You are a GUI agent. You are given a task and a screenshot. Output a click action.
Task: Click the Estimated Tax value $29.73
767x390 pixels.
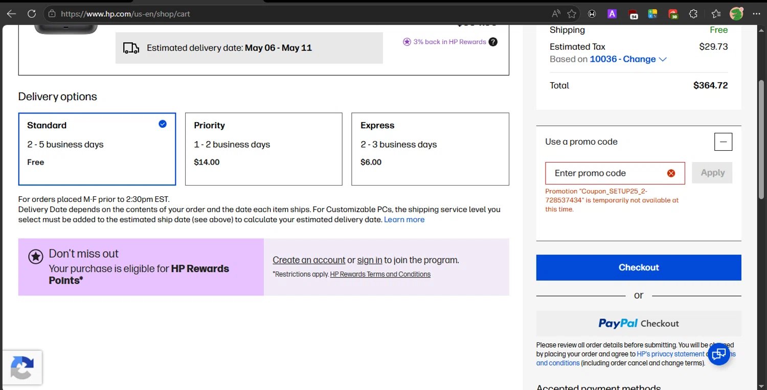pyautogui.click(x=713, y=47)
